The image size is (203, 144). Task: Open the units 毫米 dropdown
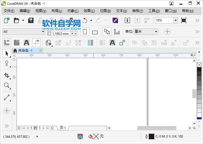point(156,31)
